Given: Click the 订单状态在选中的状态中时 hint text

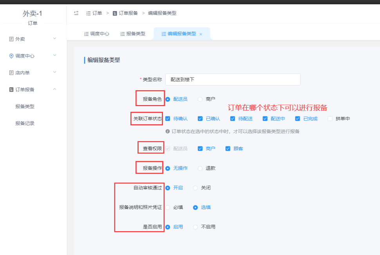Looking at the screenshot, I should coord(235,131).
